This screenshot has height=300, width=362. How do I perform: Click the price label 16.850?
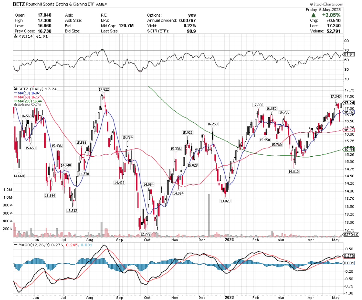pyautogui.click(x=271, y=109)
